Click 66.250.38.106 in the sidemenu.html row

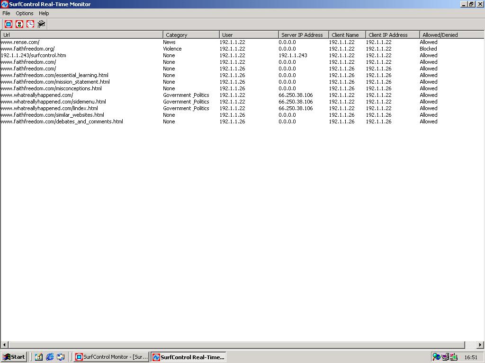tap(296, 102)
